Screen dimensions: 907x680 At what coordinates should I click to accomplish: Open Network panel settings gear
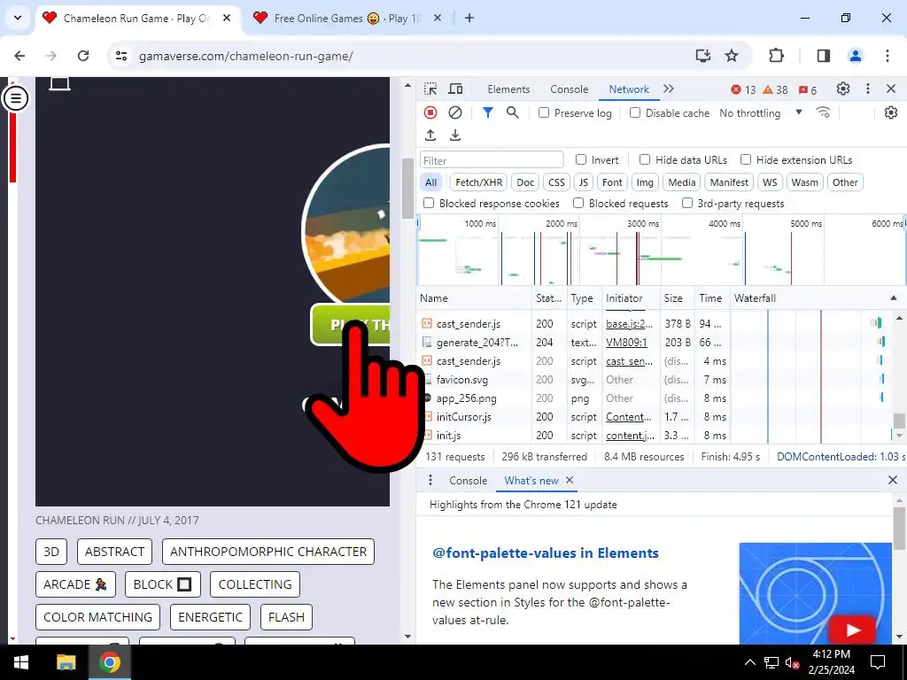pos(891,112)
